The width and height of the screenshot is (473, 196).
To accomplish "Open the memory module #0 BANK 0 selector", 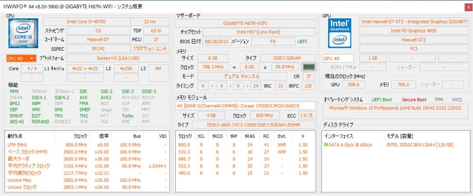I will click(x=246, y=106).
